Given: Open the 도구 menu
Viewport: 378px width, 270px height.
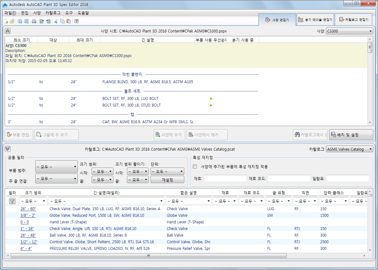Looking at the screenshot, I should [x=69, y=13].
